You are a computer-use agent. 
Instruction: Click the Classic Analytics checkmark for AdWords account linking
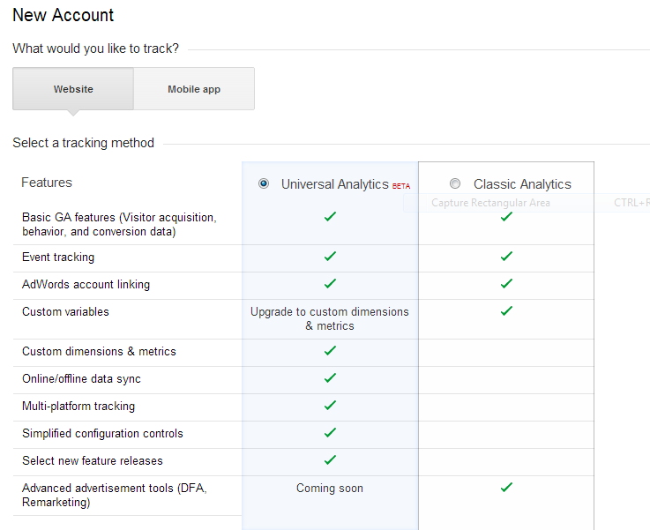(x=506, y=283)
